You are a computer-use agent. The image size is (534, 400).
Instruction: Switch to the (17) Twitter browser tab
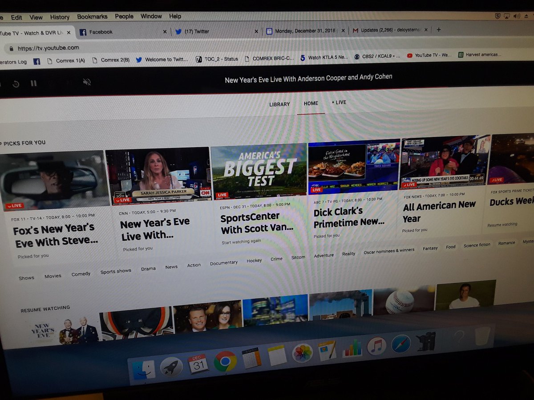click(215, 31)
